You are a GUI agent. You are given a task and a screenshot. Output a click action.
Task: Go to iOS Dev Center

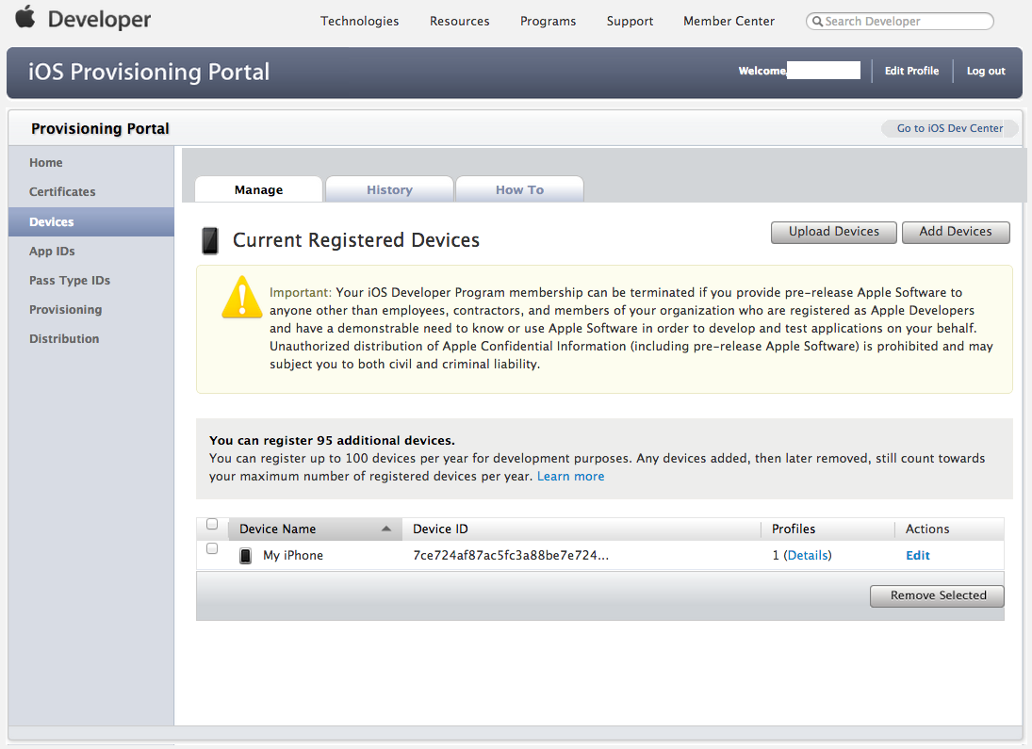point(950,128)
